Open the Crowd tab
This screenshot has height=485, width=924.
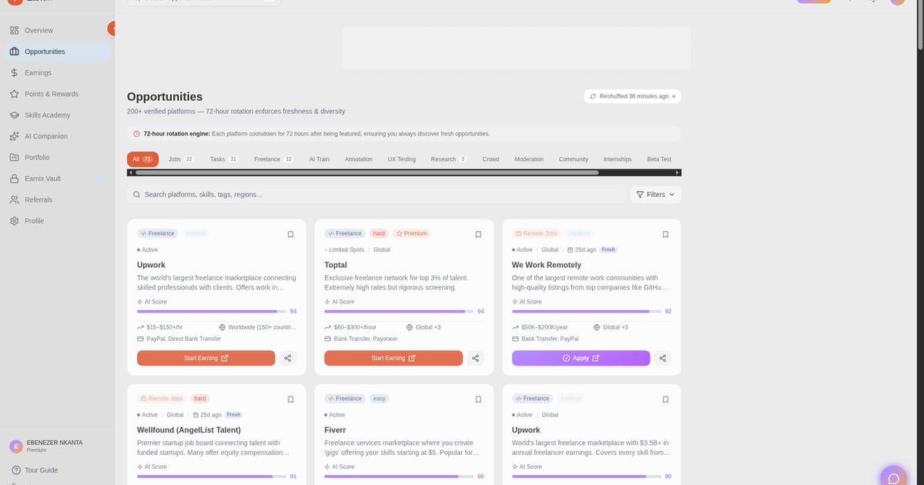click(x=490, y=159)
